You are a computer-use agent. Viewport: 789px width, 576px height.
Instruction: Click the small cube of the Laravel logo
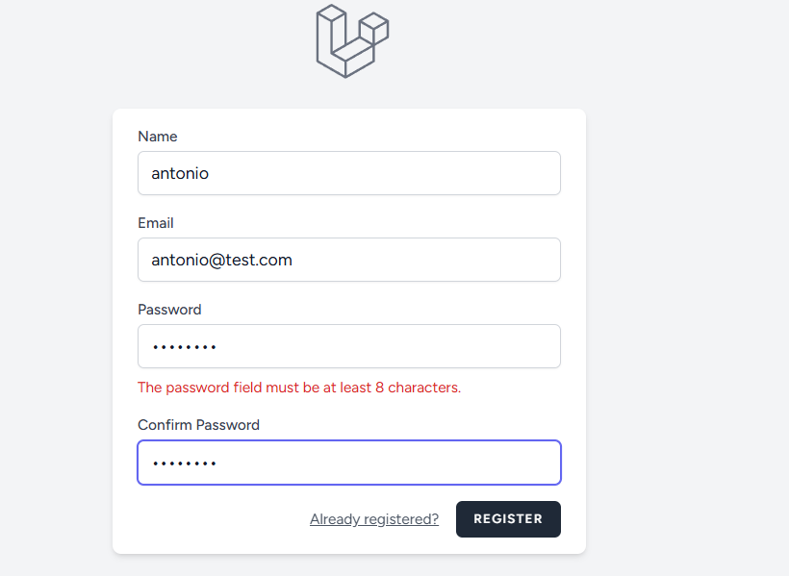click(x=374, y=29)
